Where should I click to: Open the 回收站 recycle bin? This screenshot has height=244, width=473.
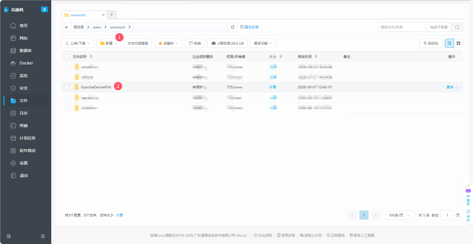pos(431,43)
